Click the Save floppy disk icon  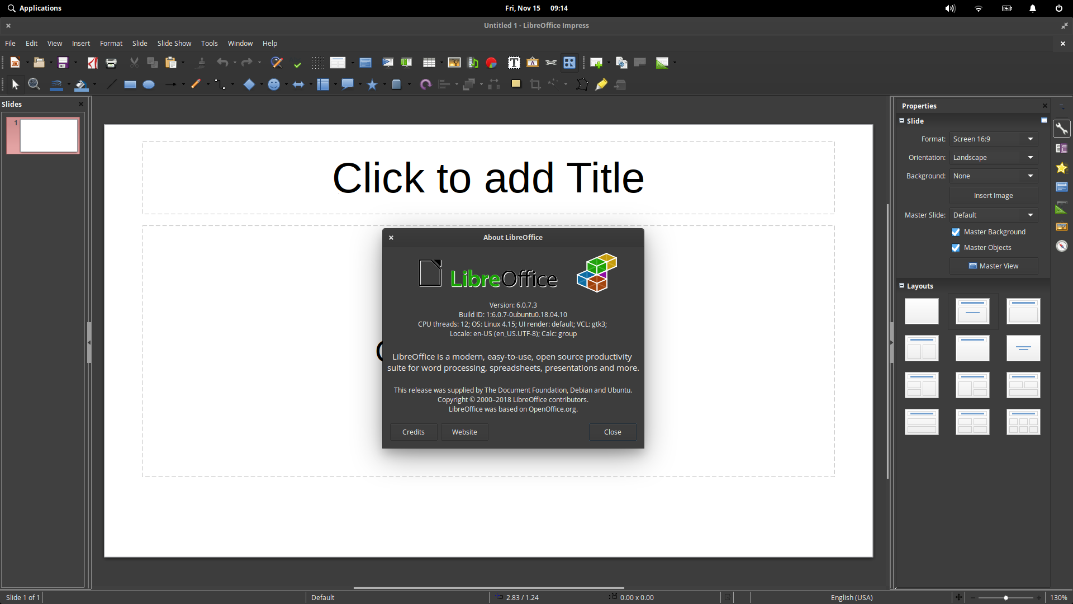click(63, 63)
